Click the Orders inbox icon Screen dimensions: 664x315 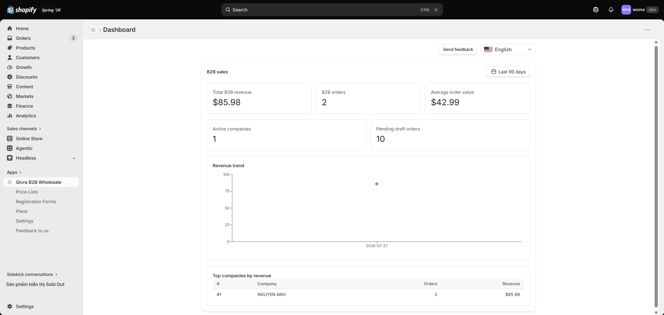10,38
